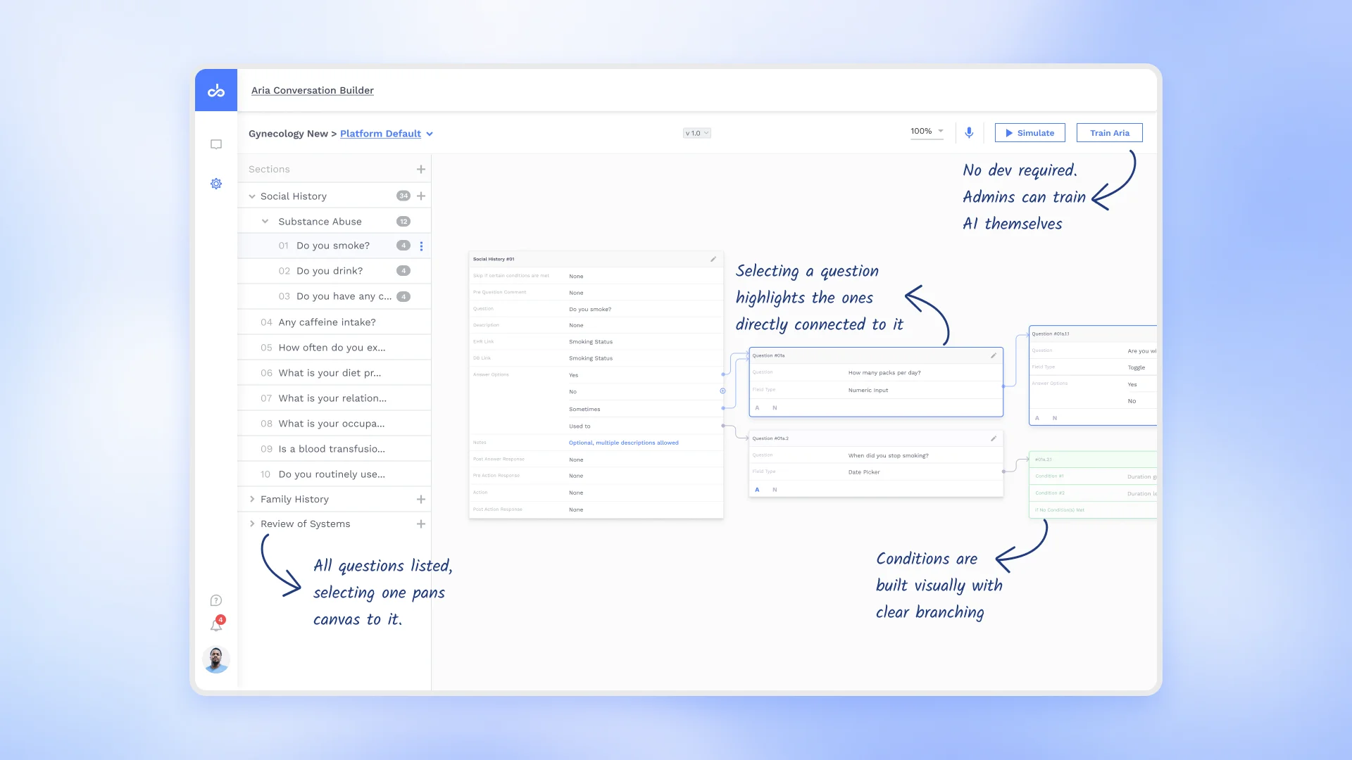Click the Sometimes answer option

584,409
